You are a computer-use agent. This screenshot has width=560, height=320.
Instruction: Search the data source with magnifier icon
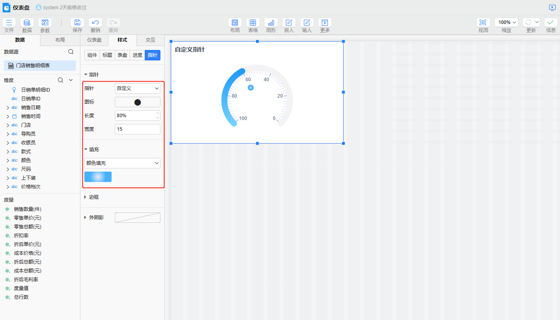[71, 52]
